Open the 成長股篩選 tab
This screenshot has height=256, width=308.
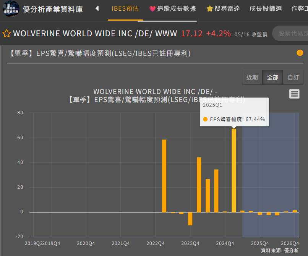click(x=266, y=9)
